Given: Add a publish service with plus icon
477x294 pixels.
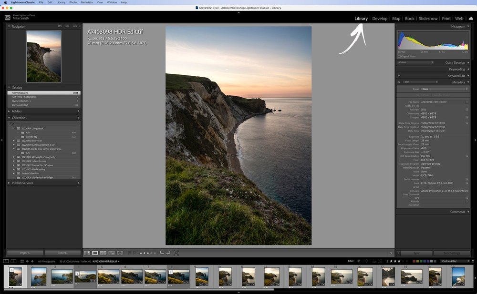Looking at the screenshot, I should tap(79, 183).
